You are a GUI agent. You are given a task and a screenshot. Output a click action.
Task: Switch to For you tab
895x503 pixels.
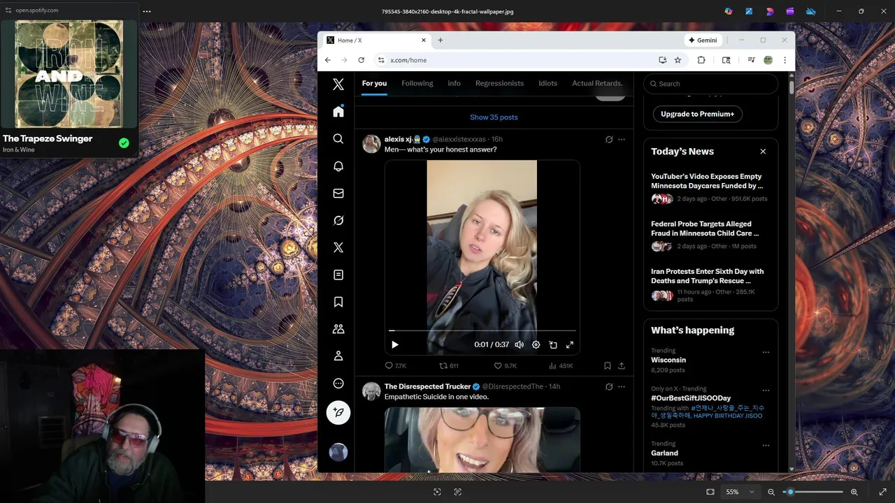click(x=374, y=83)
